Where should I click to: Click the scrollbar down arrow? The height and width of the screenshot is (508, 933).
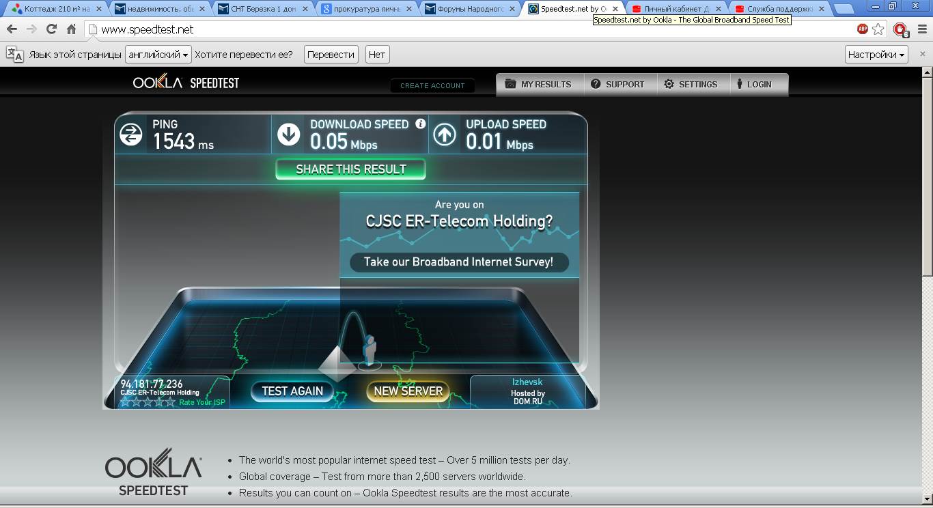coord(927,500)
